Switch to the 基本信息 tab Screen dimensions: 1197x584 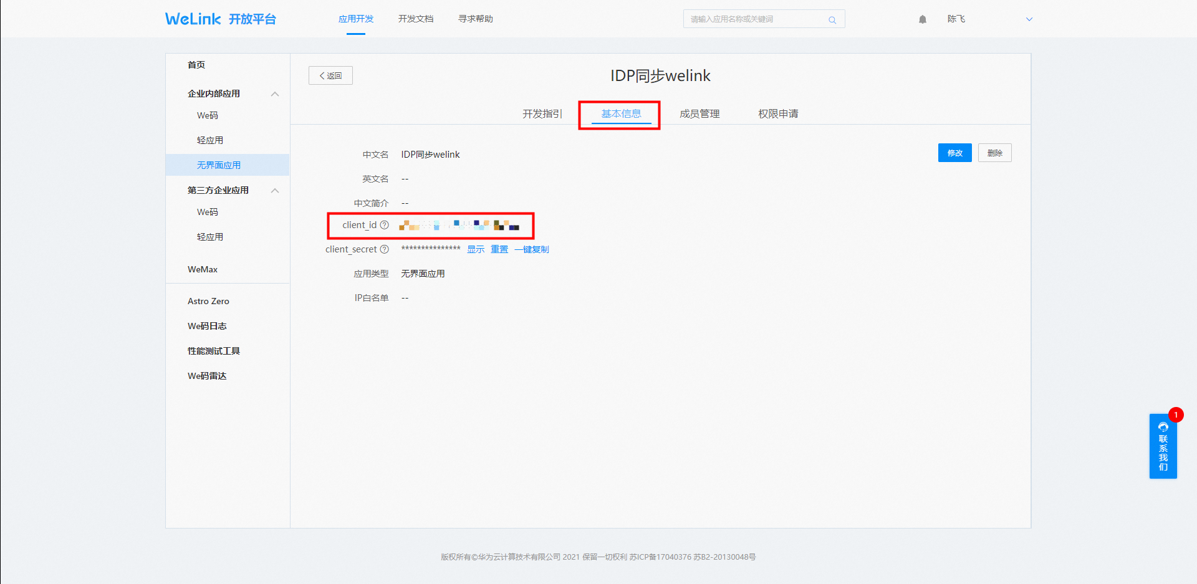pyautogui.click(x=621, y=113)
